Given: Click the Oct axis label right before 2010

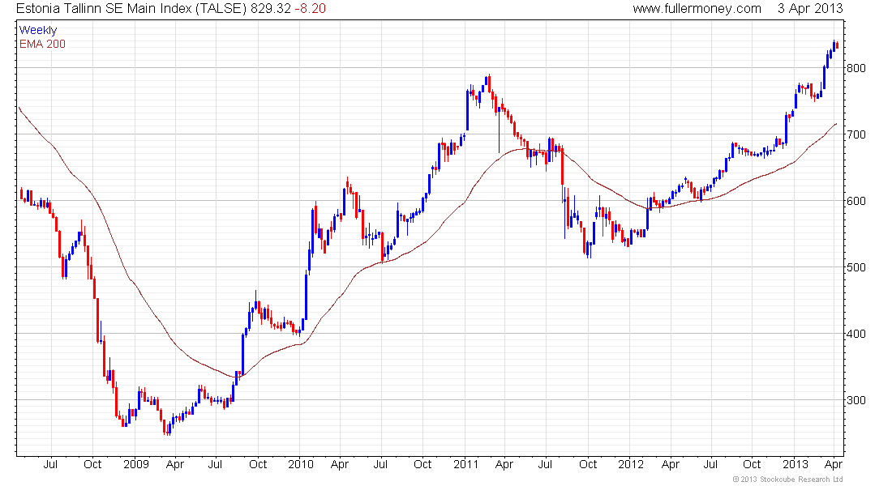Looking at the screenshot, I should coord(258,464).
